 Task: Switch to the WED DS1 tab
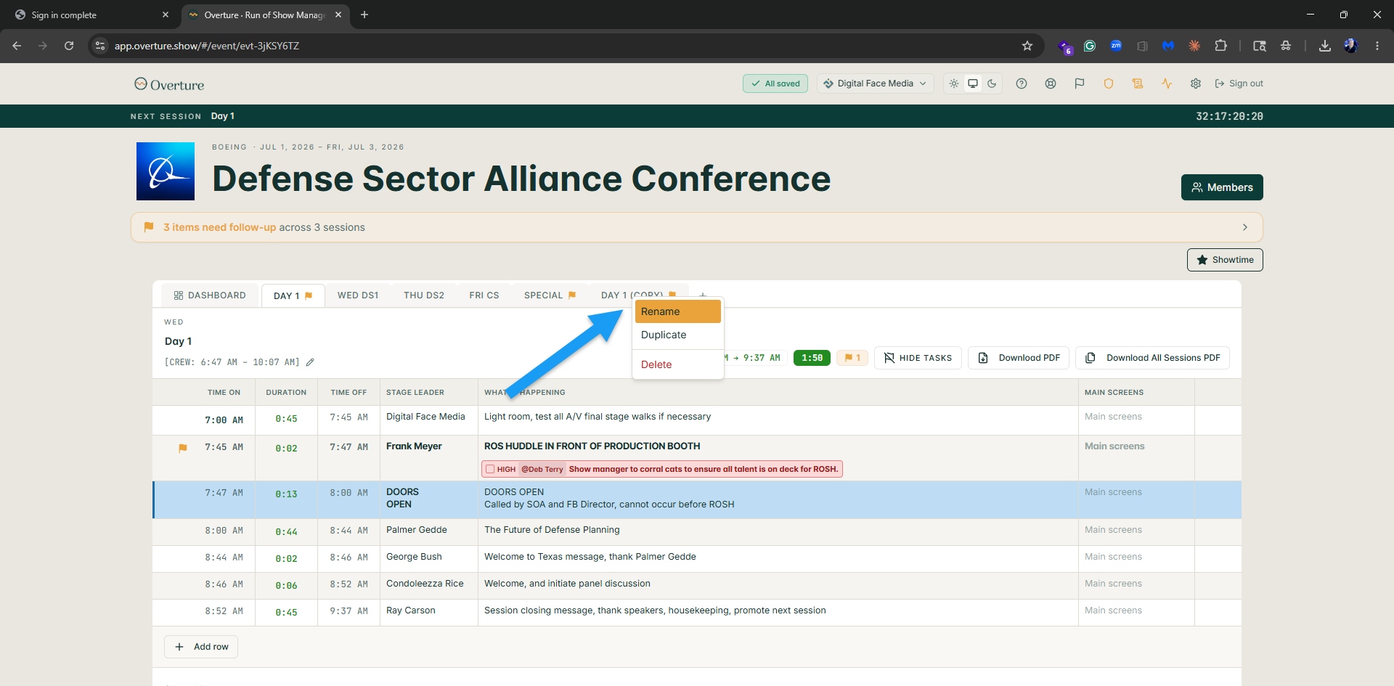point(358,295)
